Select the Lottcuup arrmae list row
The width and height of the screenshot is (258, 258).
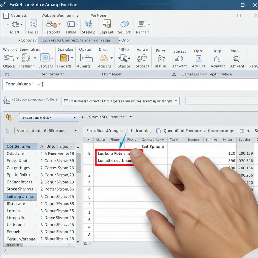(20, 197)
